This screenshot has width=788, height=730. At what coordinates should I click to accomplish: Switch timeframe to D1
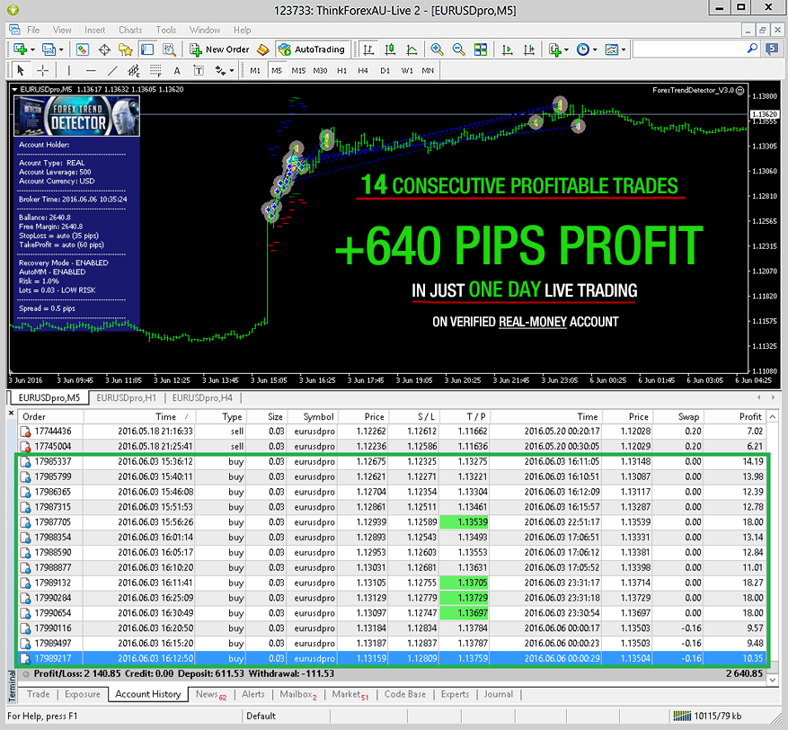point(385,70)
